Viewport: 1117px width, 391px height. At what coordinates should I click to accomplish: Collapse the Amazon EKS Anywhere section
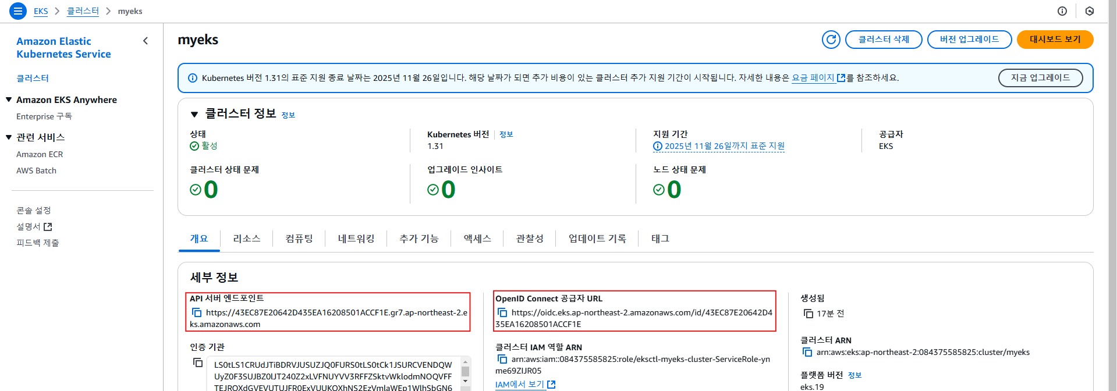click(x=9, y=99)
